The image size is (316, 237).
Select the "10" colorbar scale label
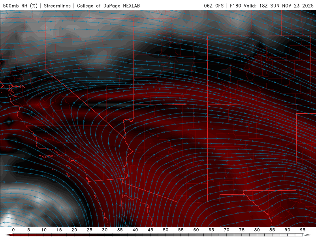[x=44, y=230]
